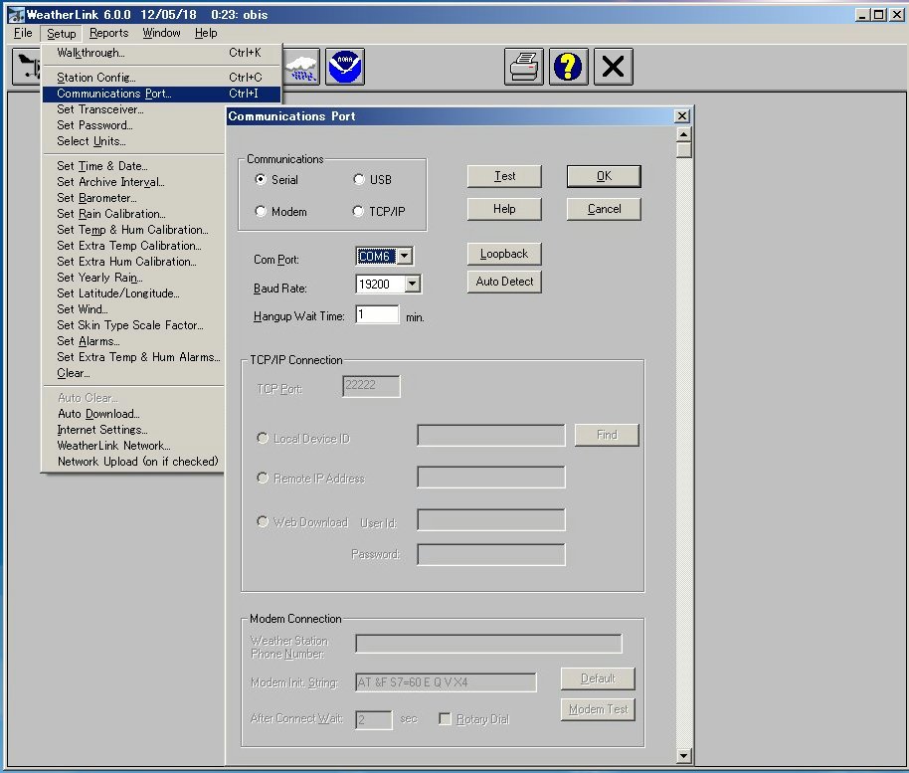Open Set Extra Hum Calibration entry
The height and width of the screenshot is (773, 909).
(x=134, y=262)
